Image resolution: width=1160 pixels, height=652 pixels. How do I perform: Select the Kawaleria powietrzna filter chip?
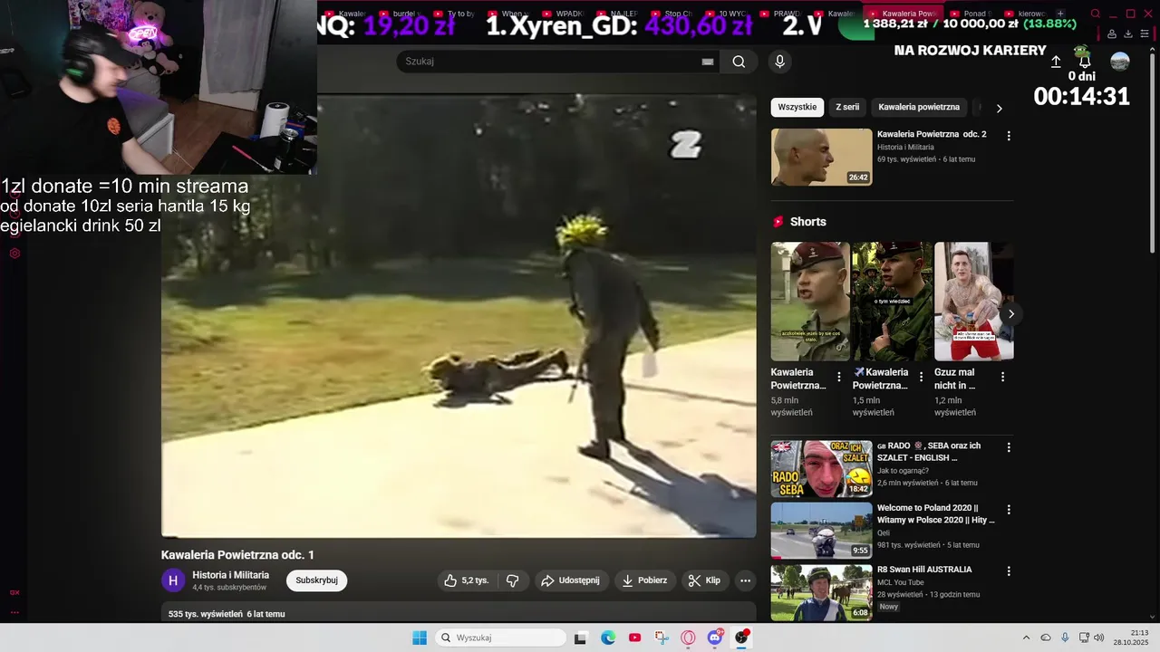click(919, 107)
